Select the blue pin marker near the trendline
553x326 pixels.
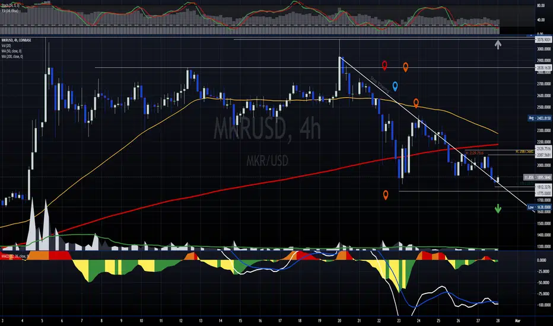(395, 86)
